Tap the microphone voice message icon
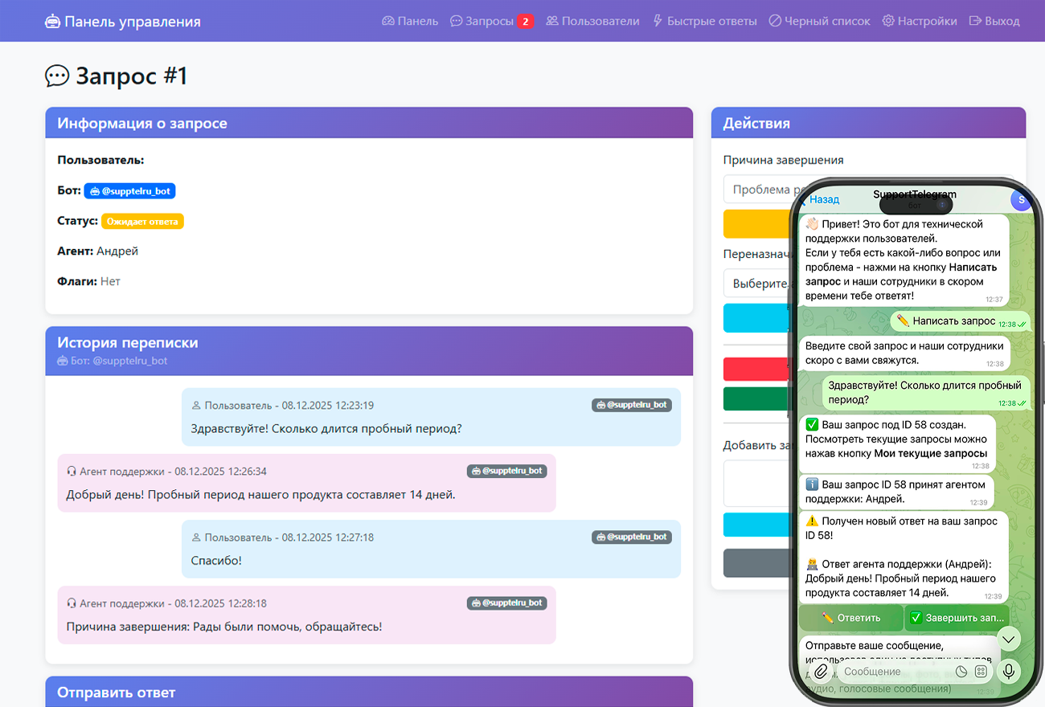Screen dimensions: 1045x707 1008,672
